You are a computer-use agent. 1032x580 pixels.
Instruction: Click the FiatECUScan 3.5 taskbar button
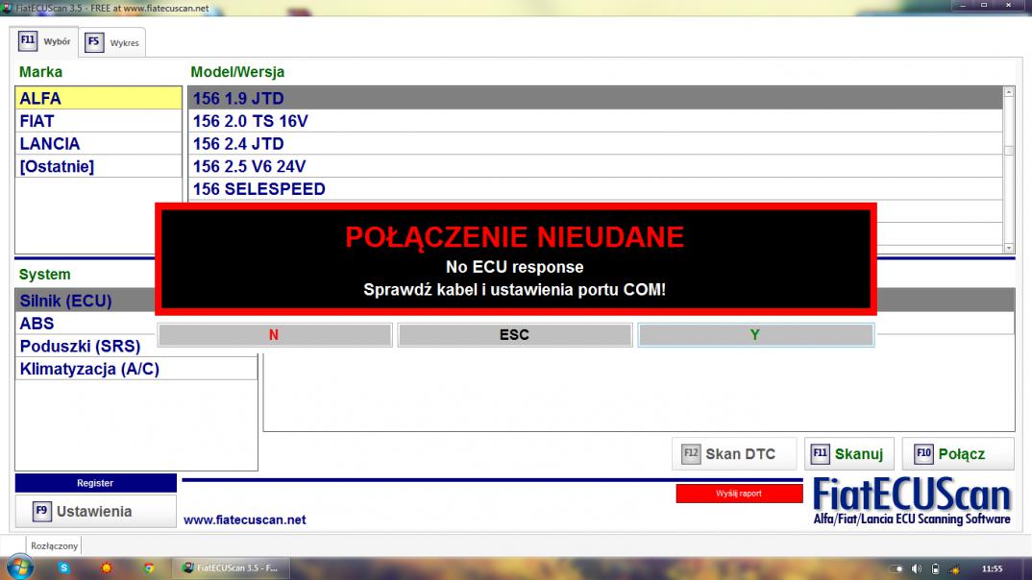point(231,568)
